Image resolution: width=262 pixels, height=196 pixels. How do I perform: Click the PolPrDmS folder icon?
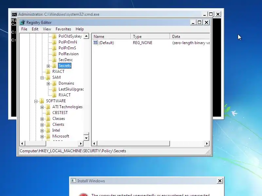tap(54, 48)
